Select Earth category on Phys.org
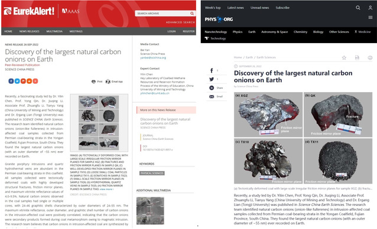 252,32
